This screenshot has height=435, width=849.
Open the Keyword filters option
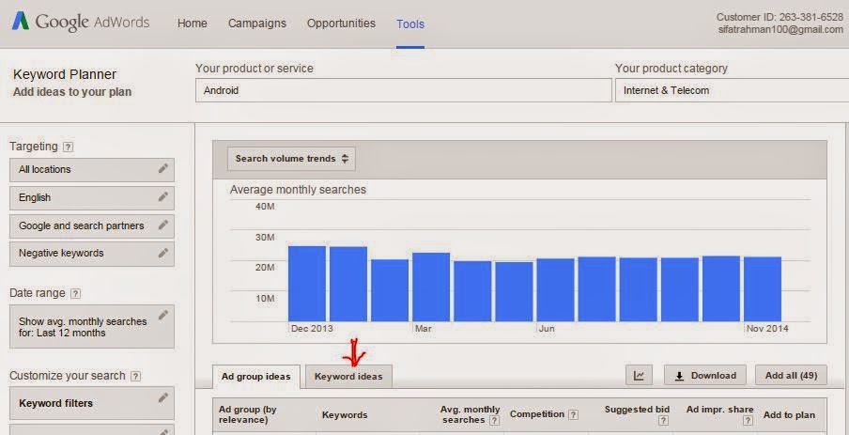click(92, 403)
